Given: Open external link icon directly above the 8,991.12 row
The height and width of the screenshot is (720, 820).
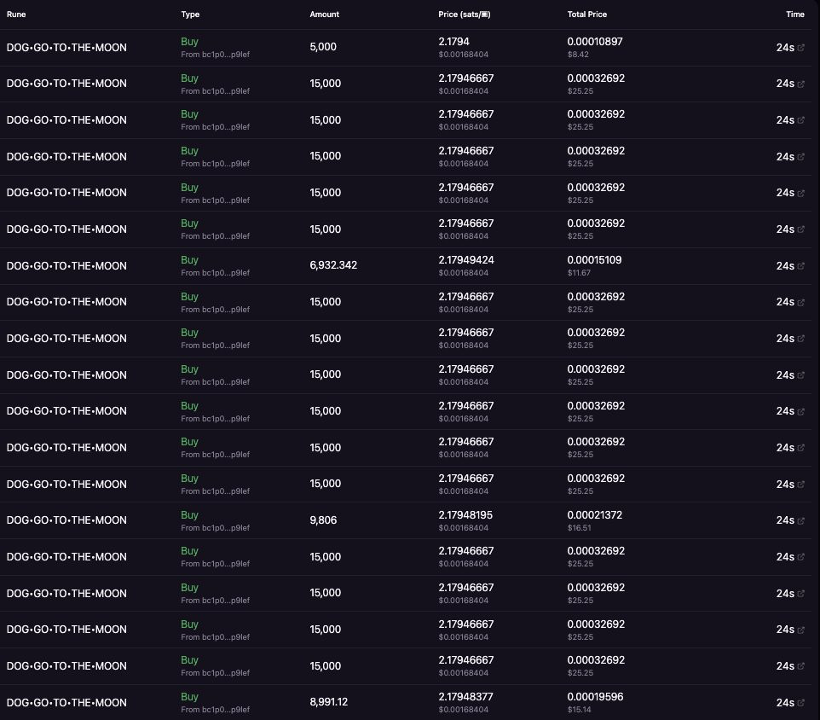Looking at the screenshot, I should (x=800, y=666).
